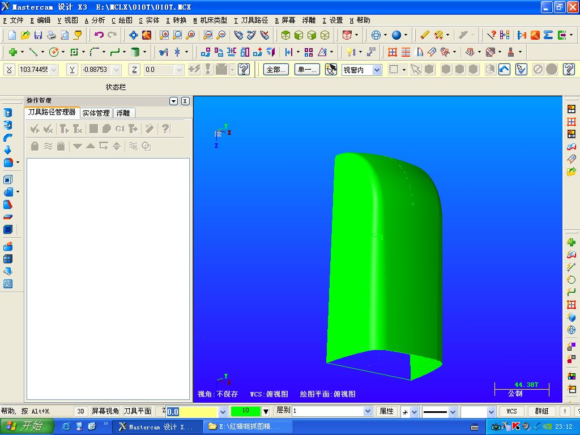The height and width of the screenshot is (435, 580).
Task: Open the color 10 dropdown arrow
Action: 266,411
